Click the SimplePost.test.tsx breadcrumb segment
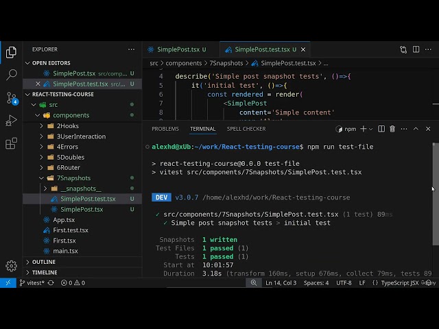439x329 pixels. [284, 63]
